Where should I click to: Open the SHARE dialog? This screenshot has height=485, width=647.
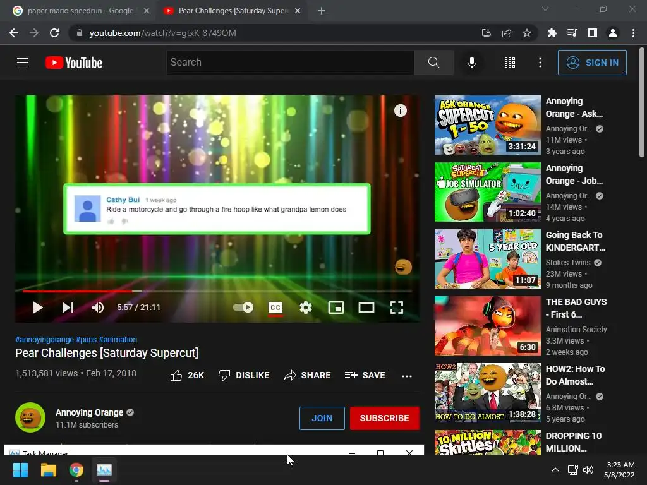point(308,375)
